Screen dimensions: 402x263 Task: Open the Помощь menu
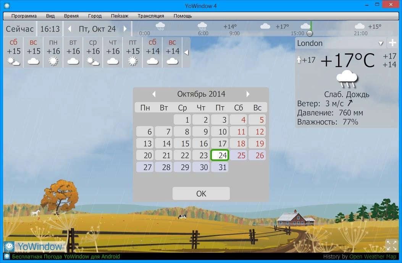[182, 16]
